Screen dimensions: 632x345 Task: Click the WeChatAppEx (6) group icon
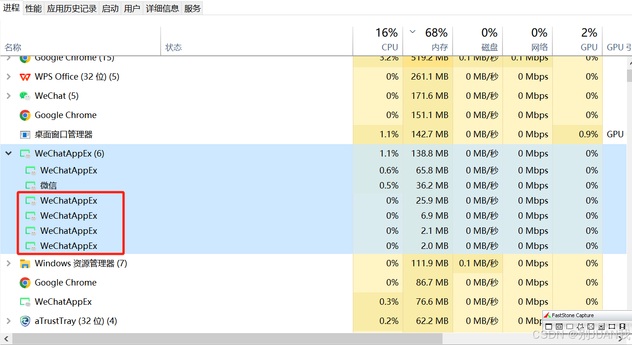click(x=25, y=154)
